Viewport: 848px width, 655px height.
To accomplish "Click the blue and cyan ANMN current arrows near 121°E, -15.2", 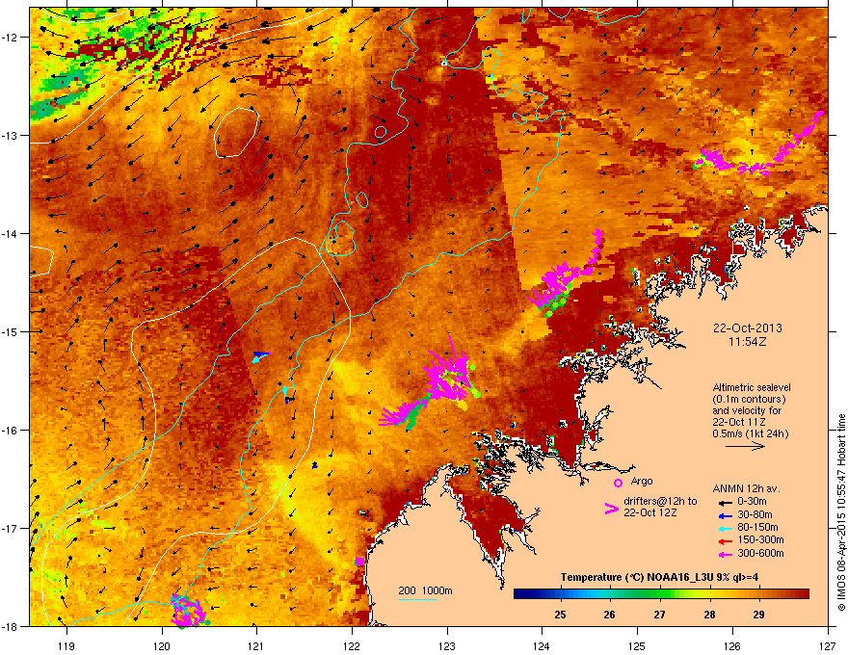I will [260, 356].
